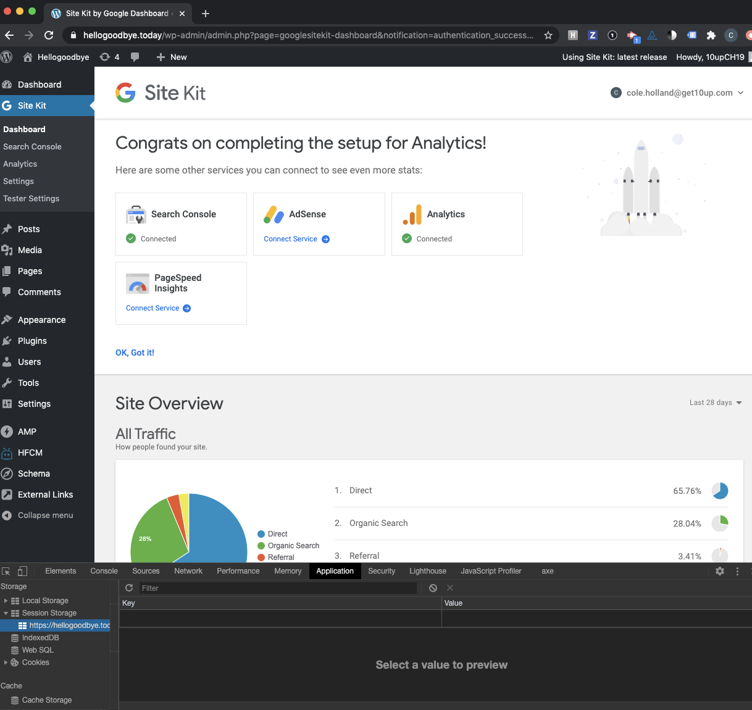This screenshot has height=710, width=752.
Task: Switch to DevTools Elements tab
Action: tap(61, 571)
